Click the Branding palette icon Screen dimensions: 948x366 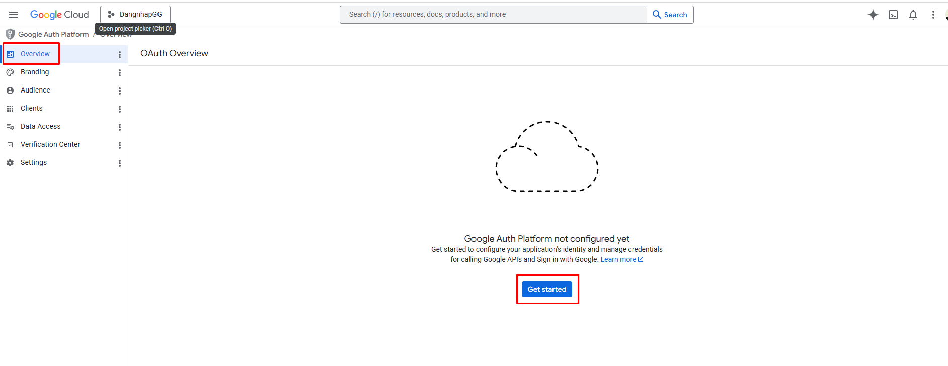[x=10, y=72]
